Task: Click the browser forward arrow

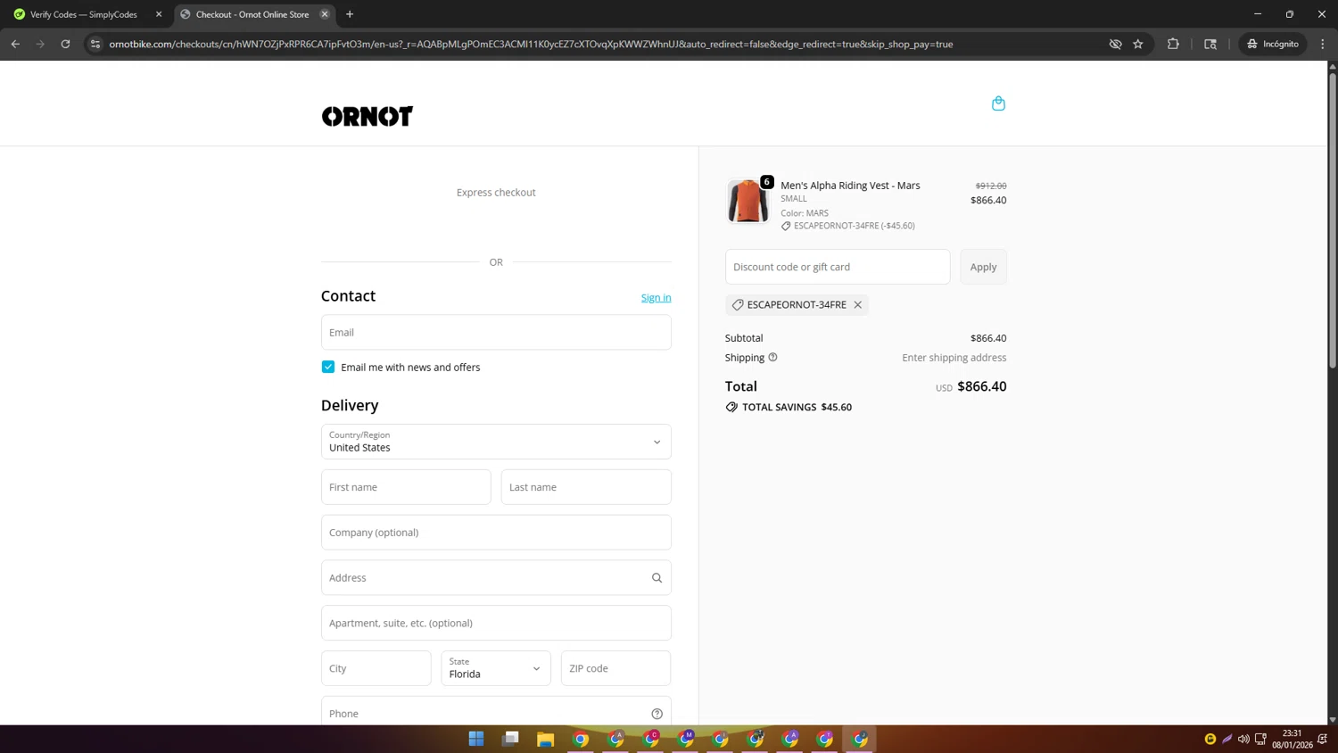Action: tap(40, 44)
